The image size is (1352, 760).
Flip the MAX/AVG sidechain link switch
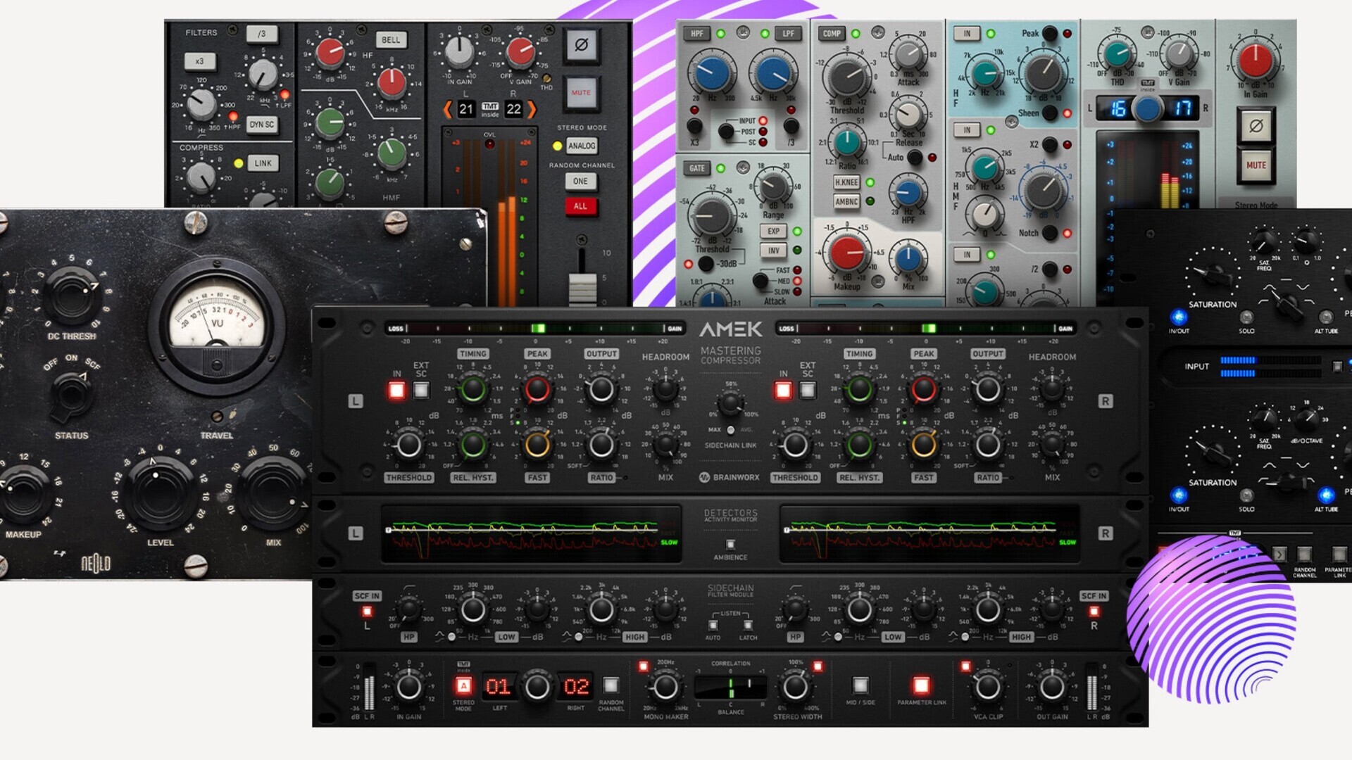(x=730, y=430)
